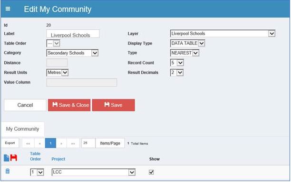Click the Distance input field

[57, 63]
